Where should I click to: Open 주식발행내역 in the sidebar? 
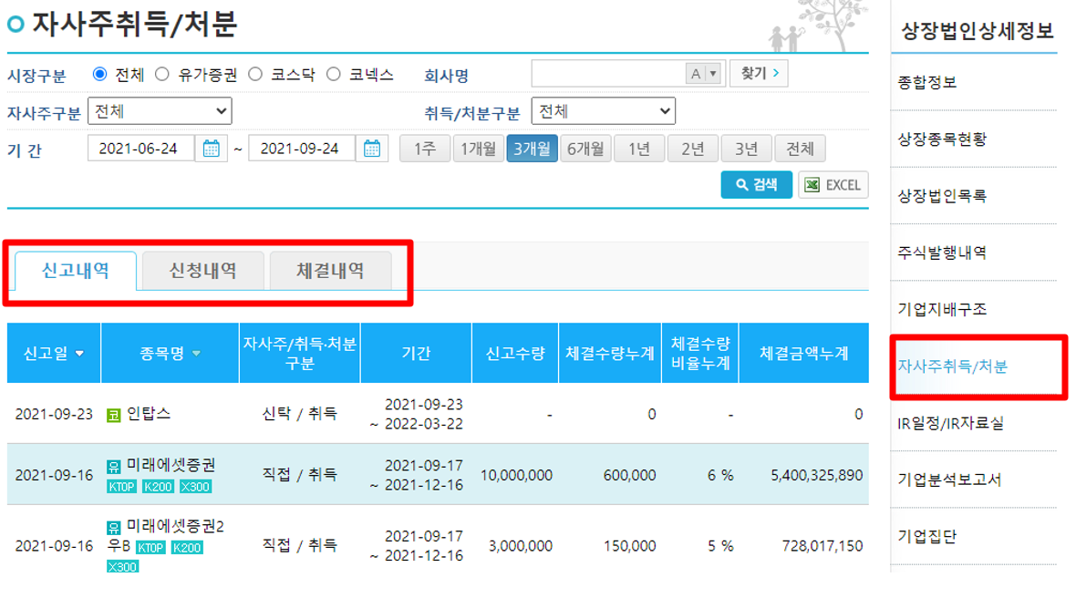tap(942, 253)
